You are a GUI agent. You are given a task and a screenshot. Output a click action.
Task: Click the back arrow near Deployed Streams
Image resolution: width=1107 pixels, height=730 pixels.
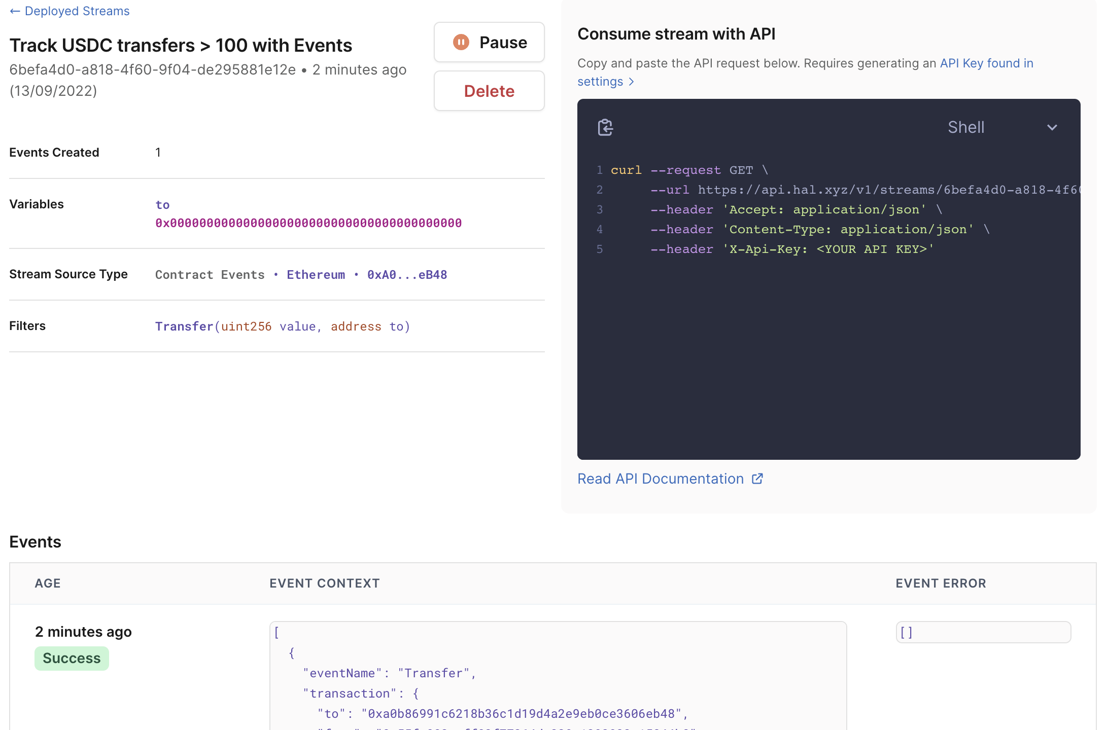(15, 11)
